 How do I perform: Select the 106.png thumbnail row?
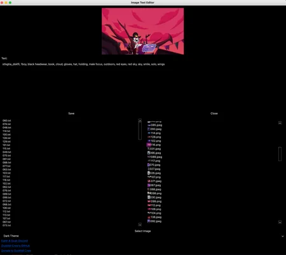tap(154, 209)
